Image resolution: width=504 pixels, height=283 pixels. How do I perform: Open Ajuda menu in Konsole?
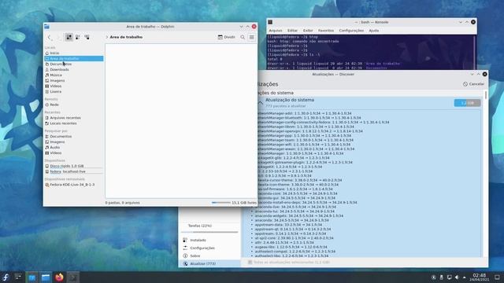[373, 31]
